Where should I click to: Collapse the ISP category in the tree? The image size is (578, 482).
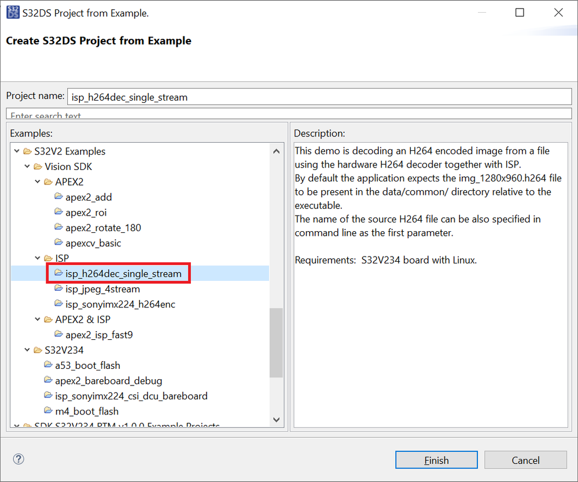point(37,258)
